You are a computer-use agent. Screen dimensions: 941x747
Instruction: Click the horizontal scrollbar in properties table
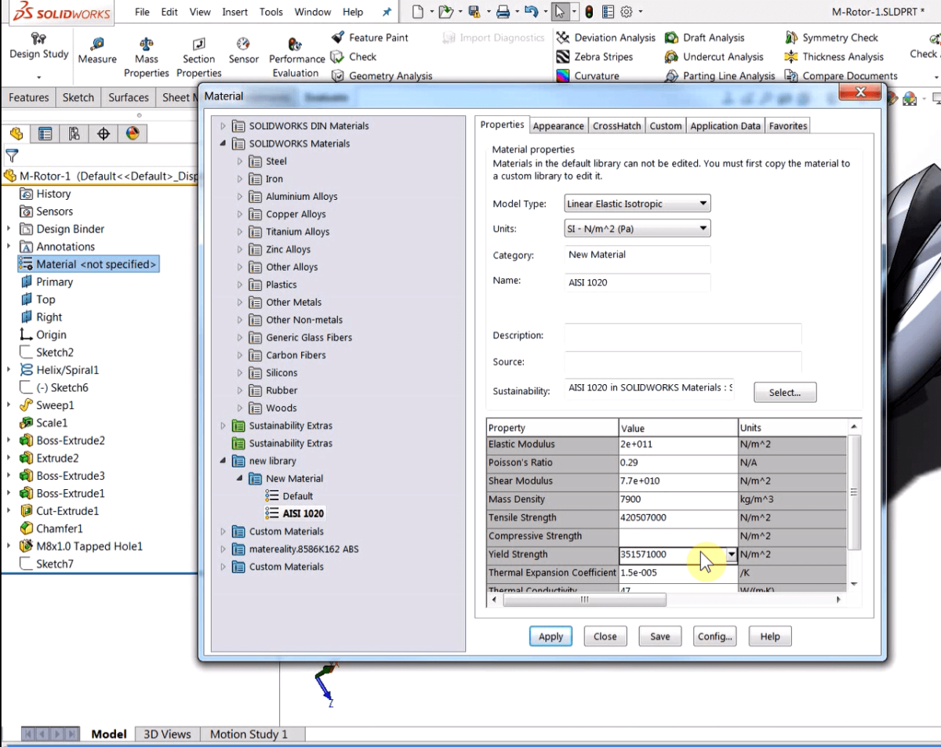(x=584, y=600)
